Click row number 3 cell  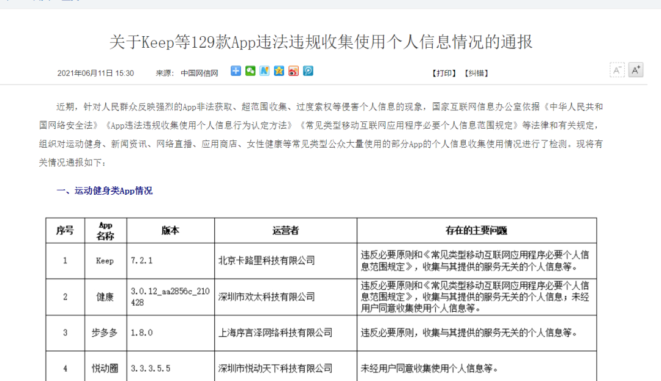65,333
